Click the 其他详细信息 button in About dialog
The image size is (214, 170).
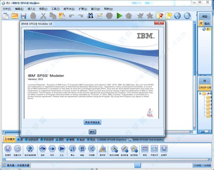coord(92,122)
